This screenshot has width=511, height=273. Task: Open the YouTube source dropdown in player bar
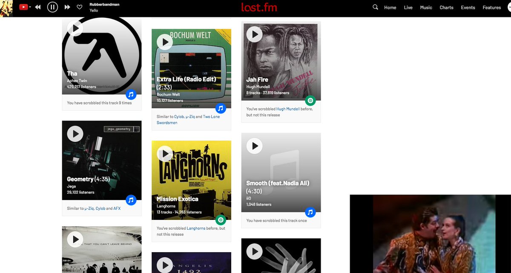click(25, 7)
